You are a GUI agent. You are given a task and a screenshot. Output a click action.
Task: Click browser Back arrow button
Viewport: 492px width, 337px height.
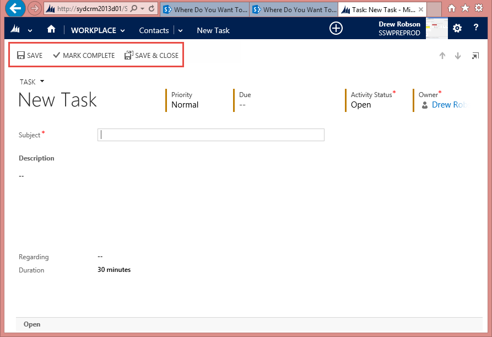pyautogui.click(x=16, y=9)
